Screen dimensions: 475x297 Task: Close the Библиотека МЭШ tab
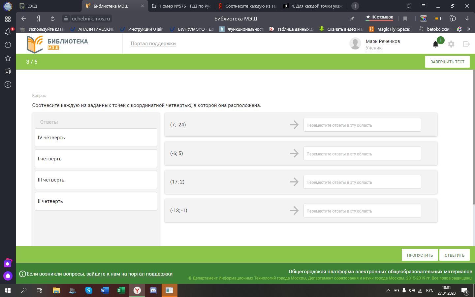142,6
